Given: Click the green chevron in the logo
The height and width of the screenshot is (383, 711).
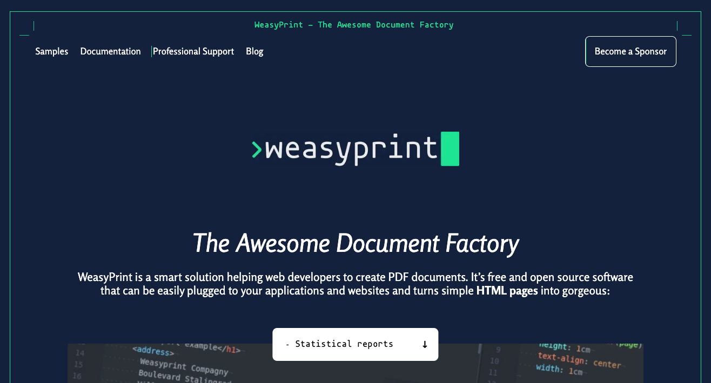Looking at the screenshot, I should pos(257,149).
